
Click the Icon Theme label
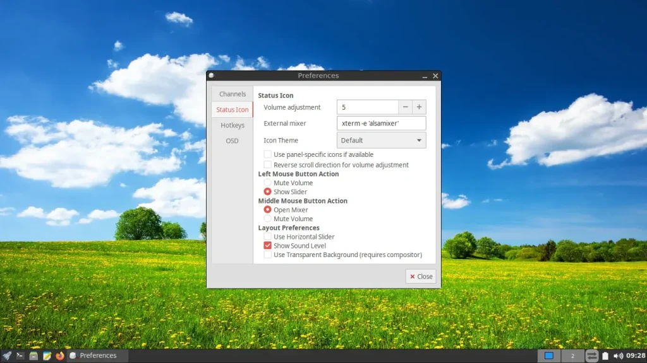click(281, 141)
